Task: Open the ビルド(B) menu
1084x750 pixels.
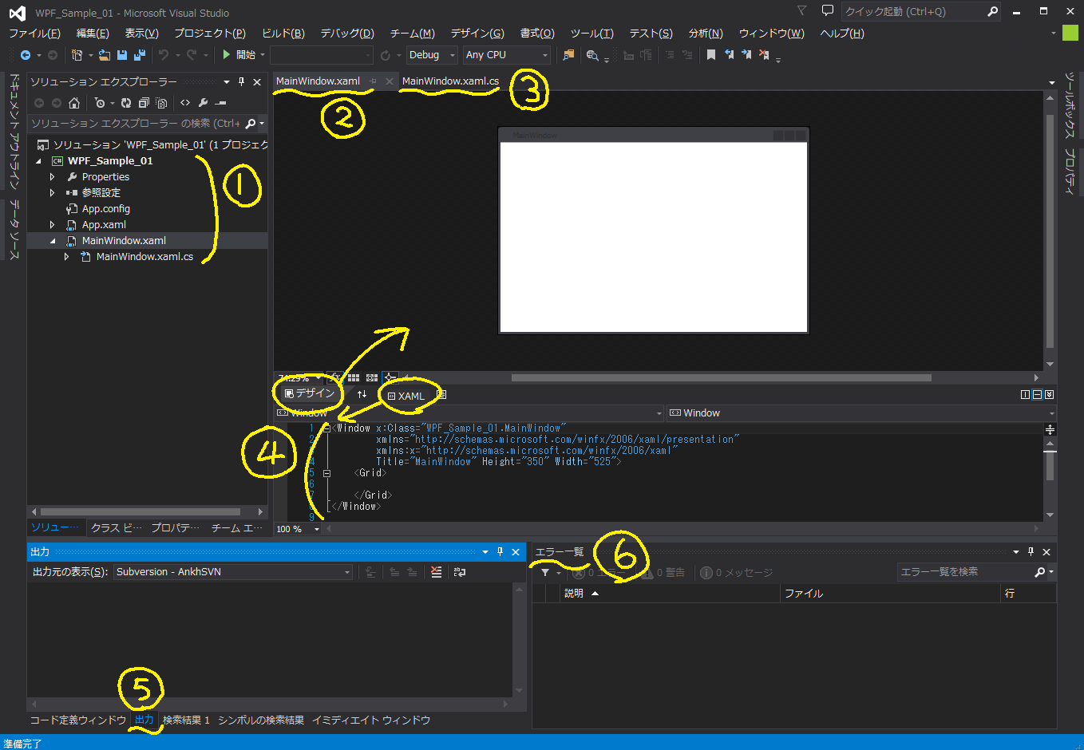Action: 283,34
